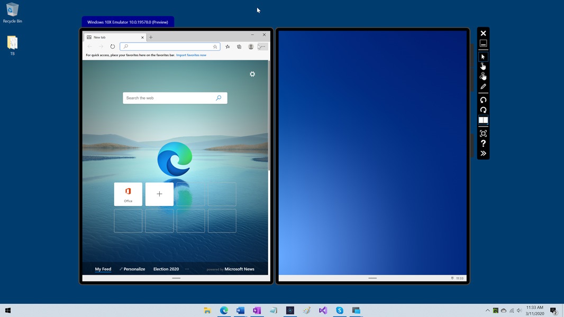Expand additional emulator tools

point(483,153)
